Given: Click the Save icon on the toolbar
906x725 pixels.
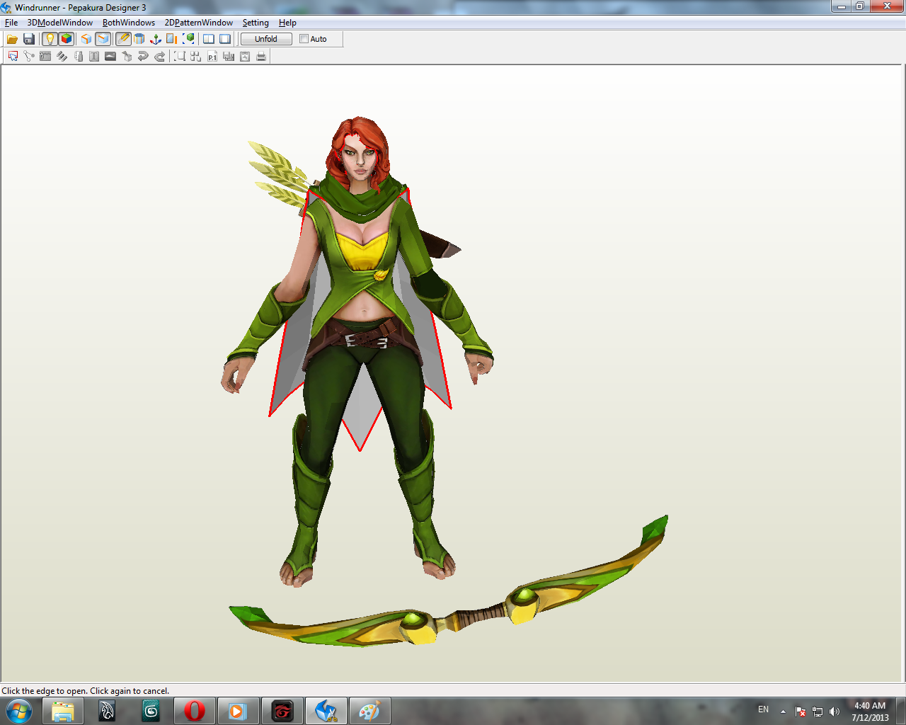Looking at the screenshot, I should tap(29, 39).
